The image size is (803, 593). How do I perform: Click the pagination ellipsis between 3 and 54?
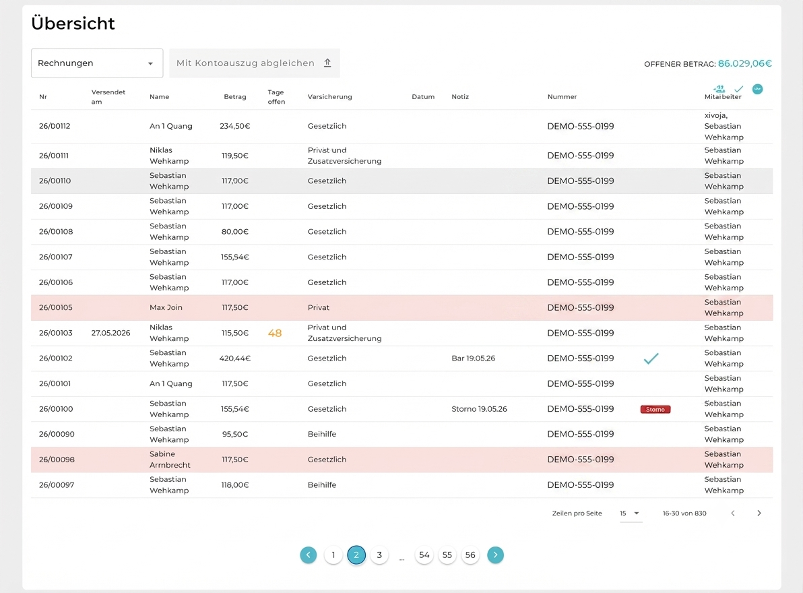click(x=402, y=558)
